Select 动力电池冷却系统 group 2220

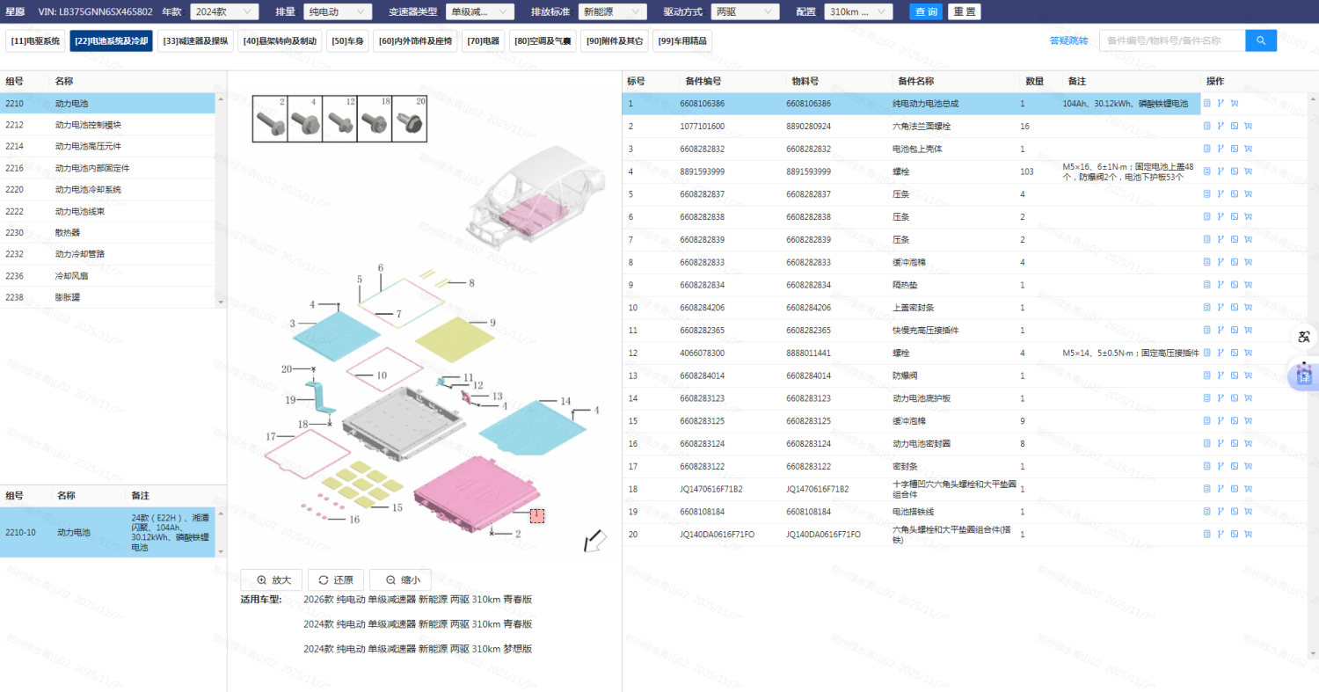tap(88, 190)
